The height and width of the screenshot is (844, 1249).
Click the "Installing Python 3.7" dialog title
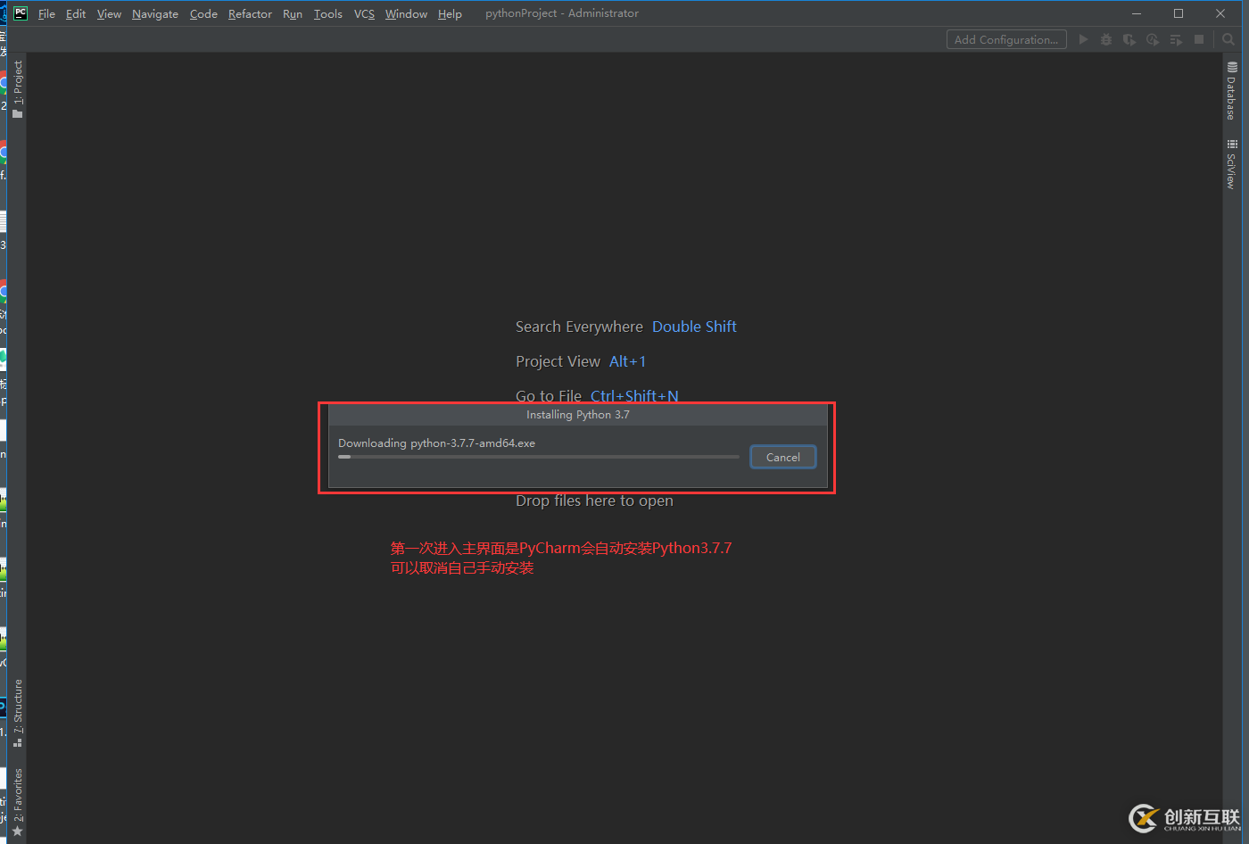click(x=578, y=415)
